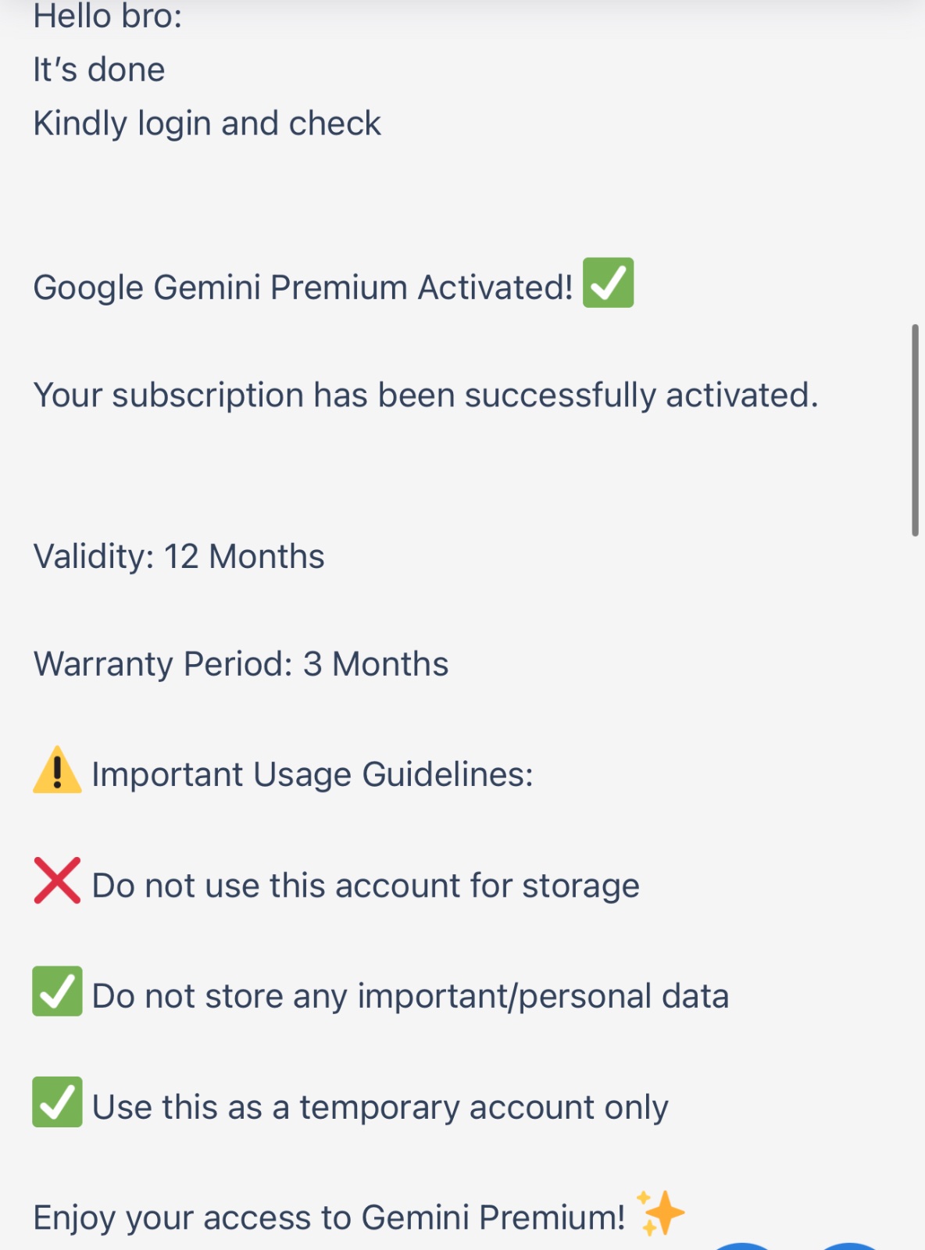Click the red cross mark emoji

[x=57, y=880]
